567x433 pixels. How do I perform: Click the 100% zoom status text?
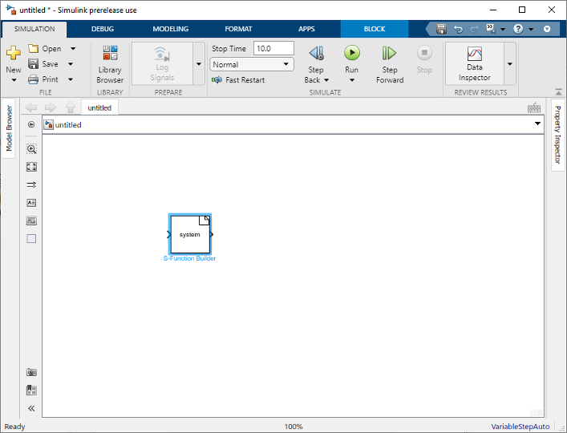point(294,427)
